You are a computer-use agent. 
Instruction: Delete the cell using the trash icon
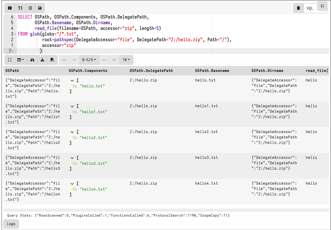[x=298, y=8]
